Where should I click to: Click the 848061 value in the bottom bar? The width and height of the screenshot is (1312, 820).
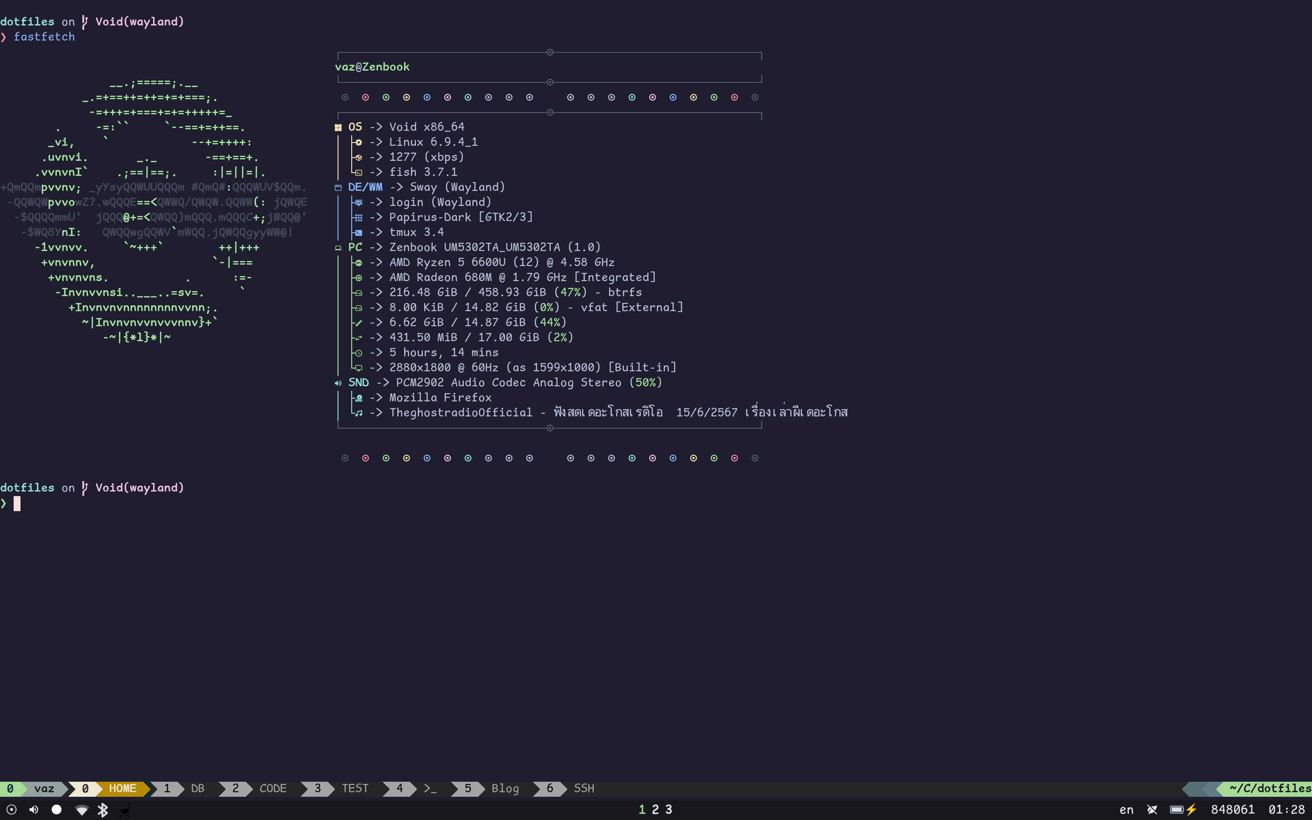[x=1232, y=810]
